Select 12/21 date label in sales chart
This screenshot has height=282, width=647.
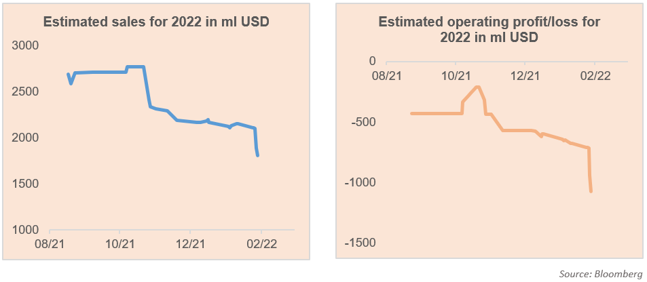click(191, 243)
